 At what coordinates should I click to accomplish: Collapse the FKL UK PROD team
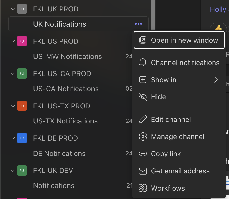pyautogui.click(x=13, y=9)
